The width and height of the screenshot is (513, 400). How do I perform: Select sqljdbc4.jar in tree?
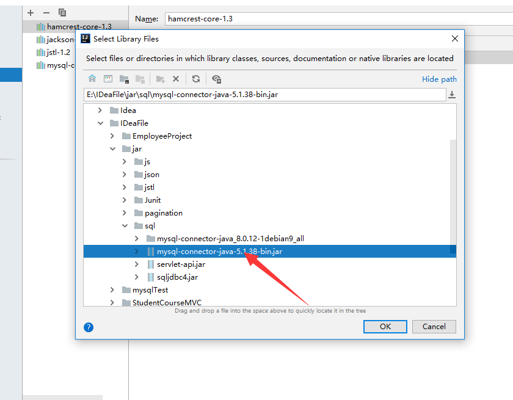pos(177,277)
